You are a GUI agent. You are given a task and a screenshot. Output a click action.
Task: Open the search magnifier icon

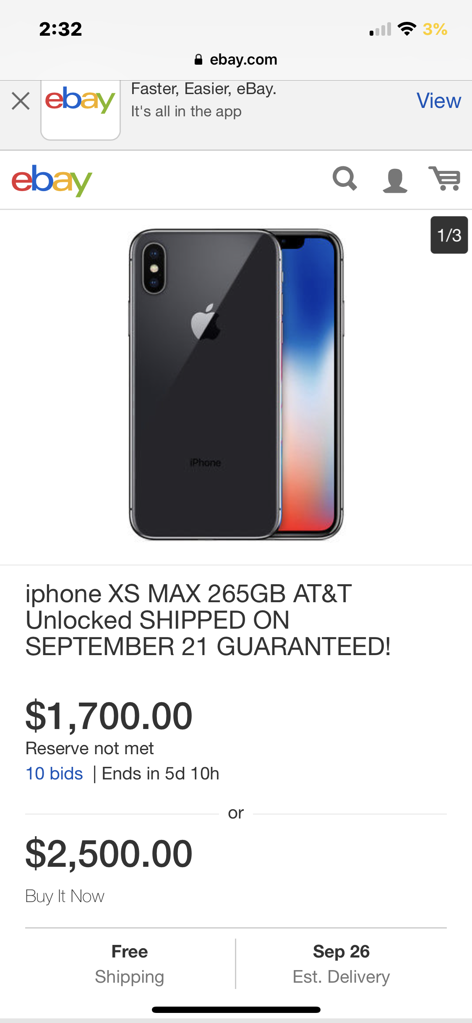345,179
